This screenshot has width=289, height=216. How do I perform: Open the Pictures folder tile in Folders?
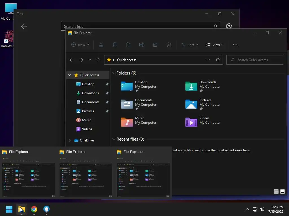point(203,104)
